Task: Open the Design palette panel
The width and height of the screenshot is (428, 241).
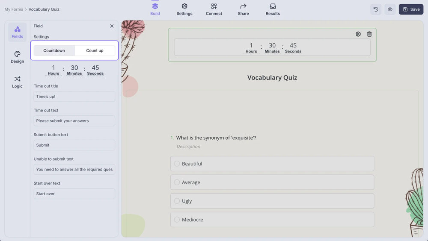Action: coord(17,57)
